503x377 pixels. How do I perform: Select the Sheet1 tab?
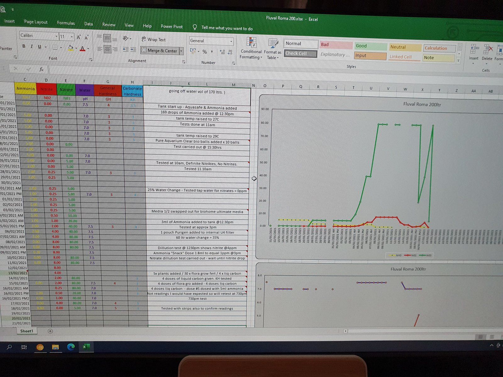point(26,331)
